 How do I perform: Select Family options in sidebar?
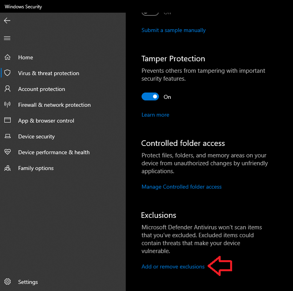[x=36, y=168]
